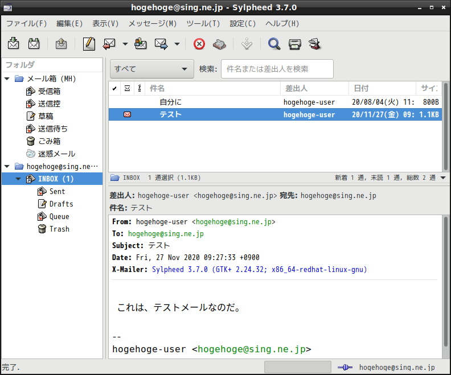Screen dimensions: 451x375
Task: Toggle unread envelope icon on テスト message
Action: pyautogui.click(x=127, y=114)
